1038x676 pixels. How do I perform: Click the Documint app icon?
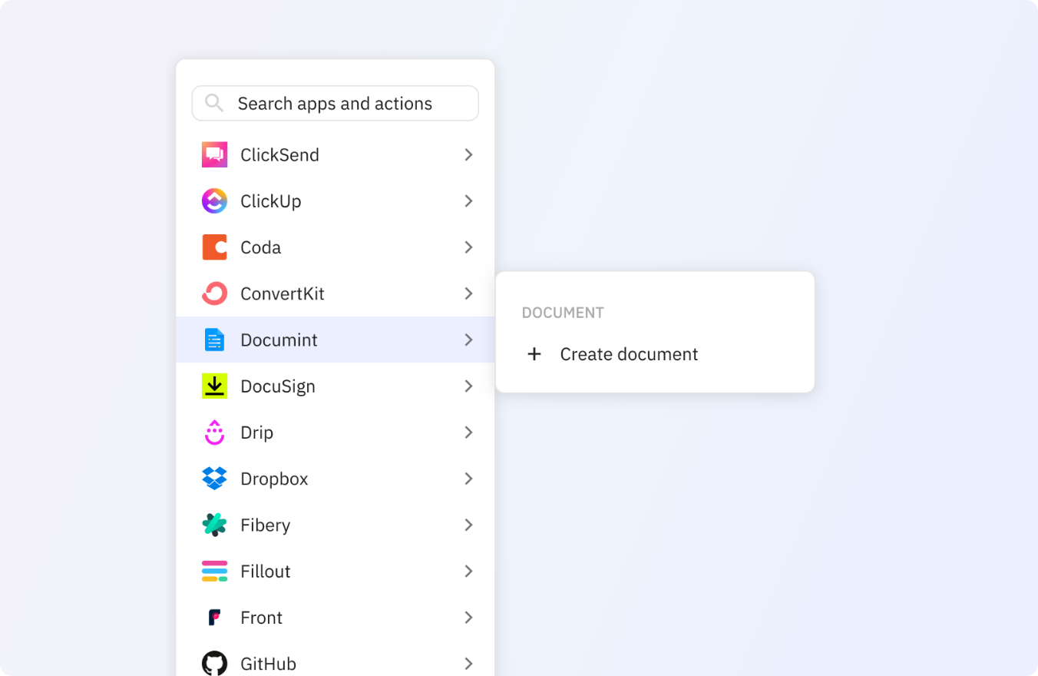pyautogui.click(x=214, y=340)
